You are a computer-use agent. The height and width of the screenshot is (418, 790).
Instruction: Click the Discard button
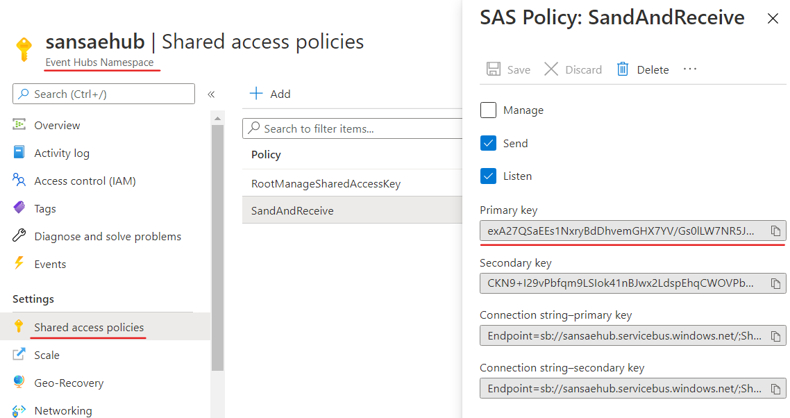pos(573,69)
